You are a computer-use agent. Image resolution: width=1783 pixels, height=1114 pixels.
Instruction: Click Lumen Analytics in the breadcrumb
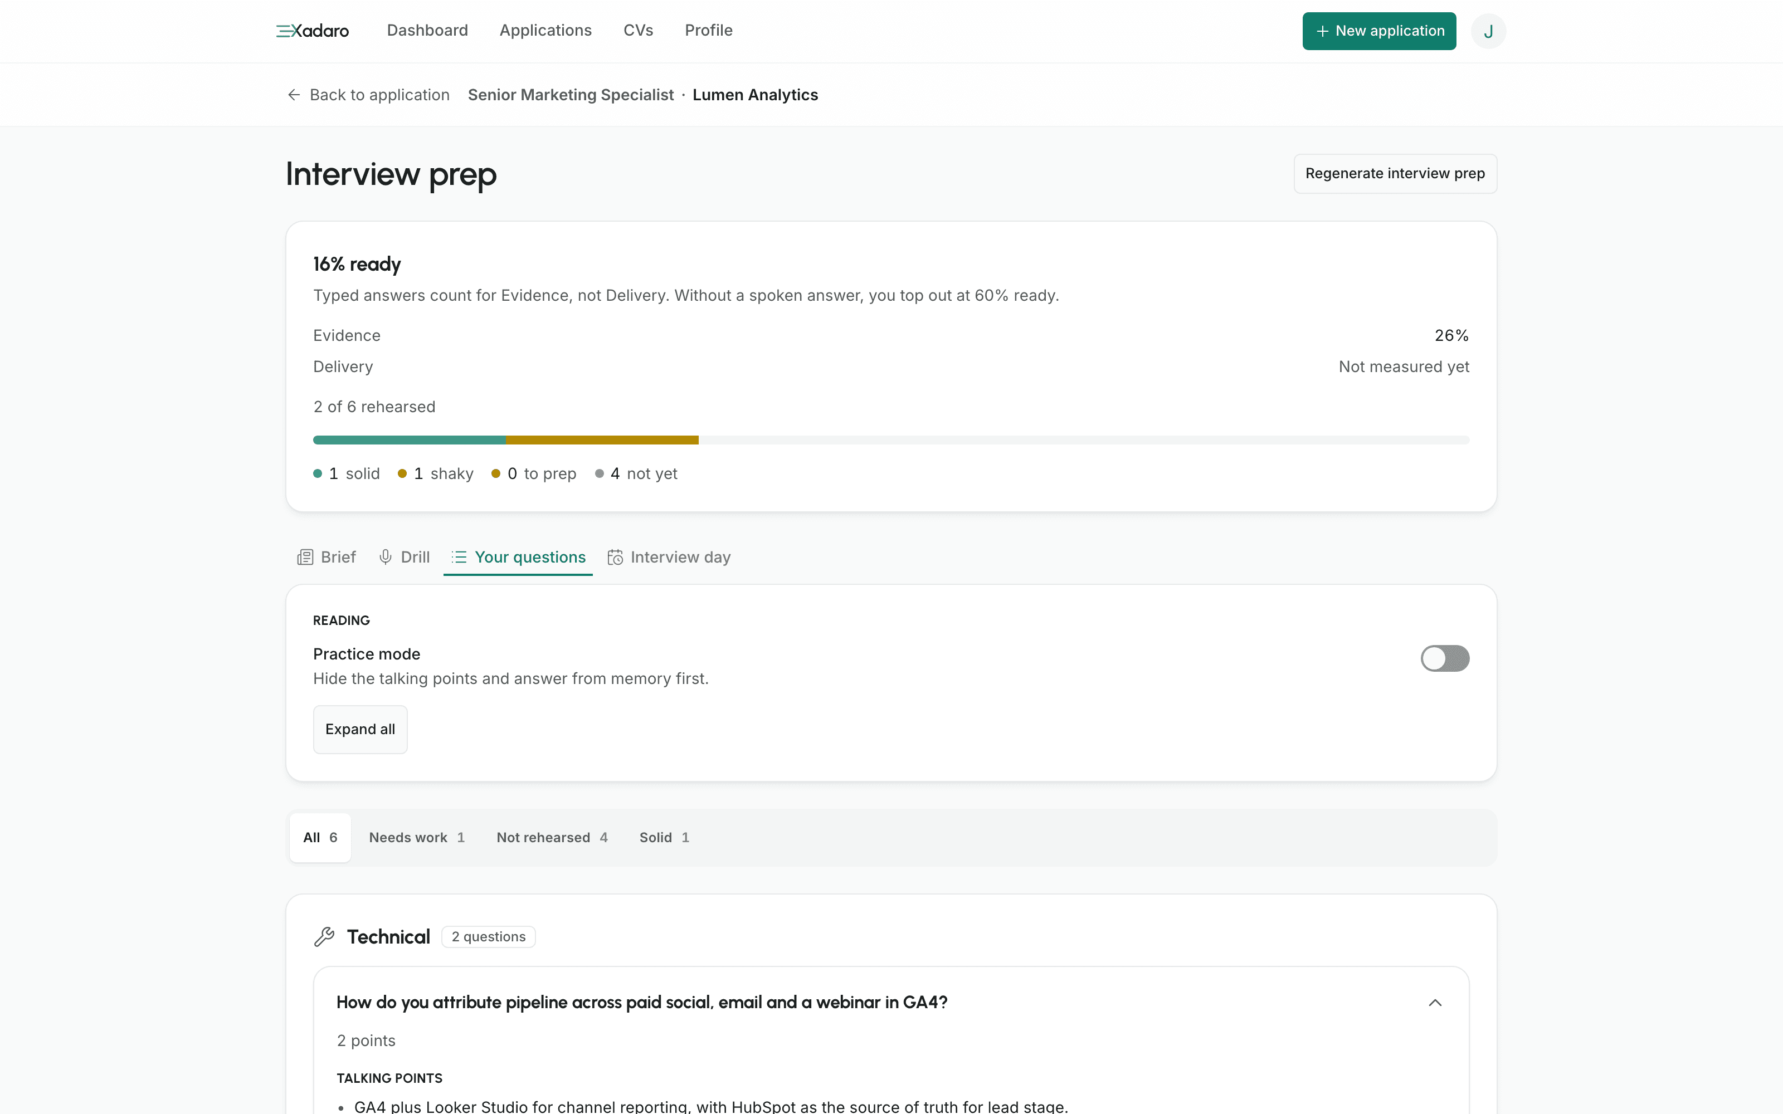(755, 95)
